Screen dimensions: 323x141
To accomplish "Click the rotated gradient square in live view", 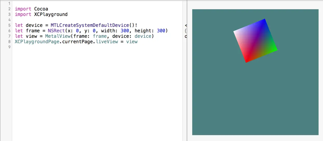I will point(255,41).
